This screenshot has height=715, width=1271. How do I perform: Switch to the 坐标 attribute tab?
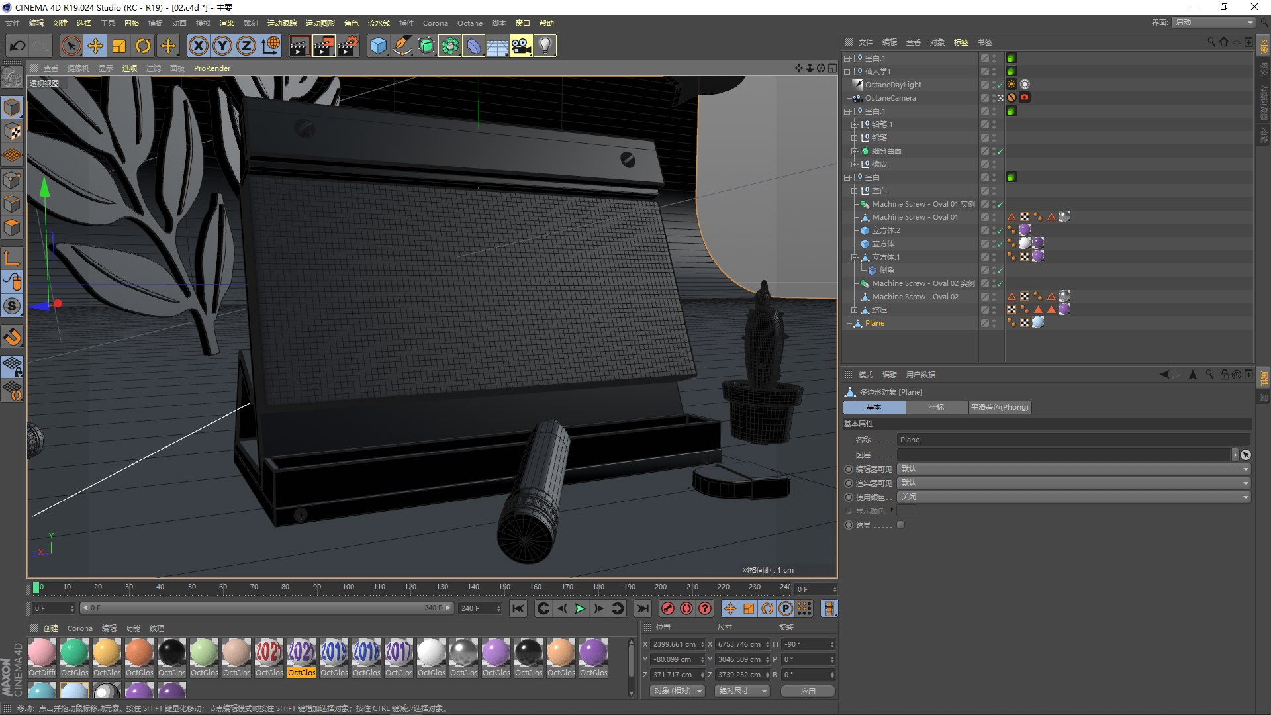[936, 407]
